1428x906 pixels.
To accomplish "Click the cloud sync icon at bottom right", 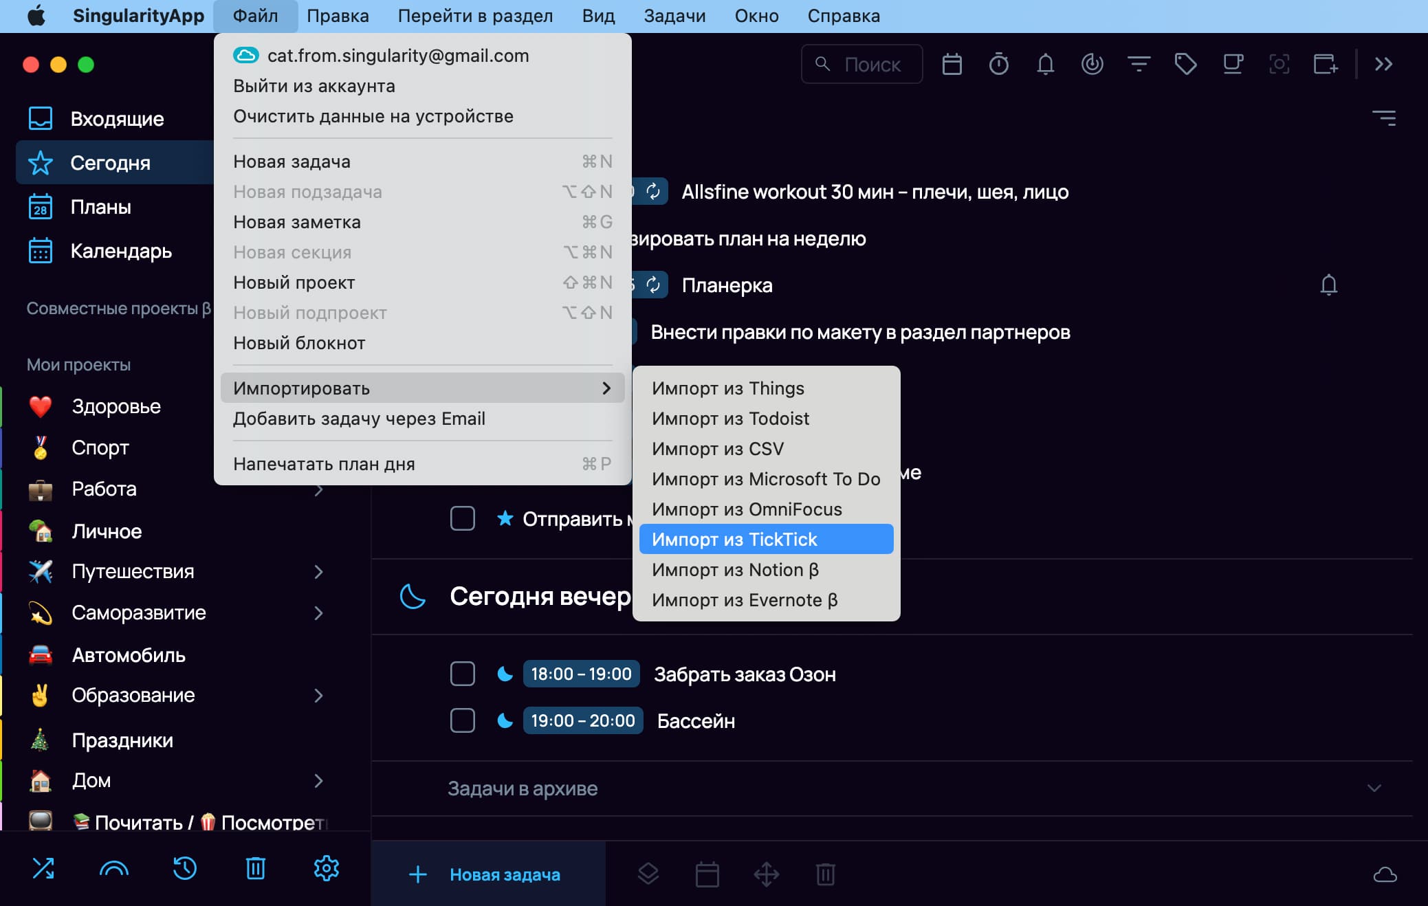I will 1385,874.
